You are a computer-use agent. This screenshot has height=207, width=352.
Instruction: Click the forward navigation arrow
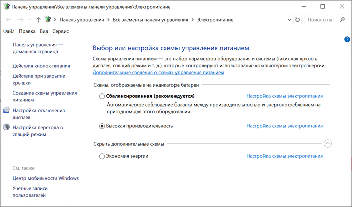click(x=21, y=20)
